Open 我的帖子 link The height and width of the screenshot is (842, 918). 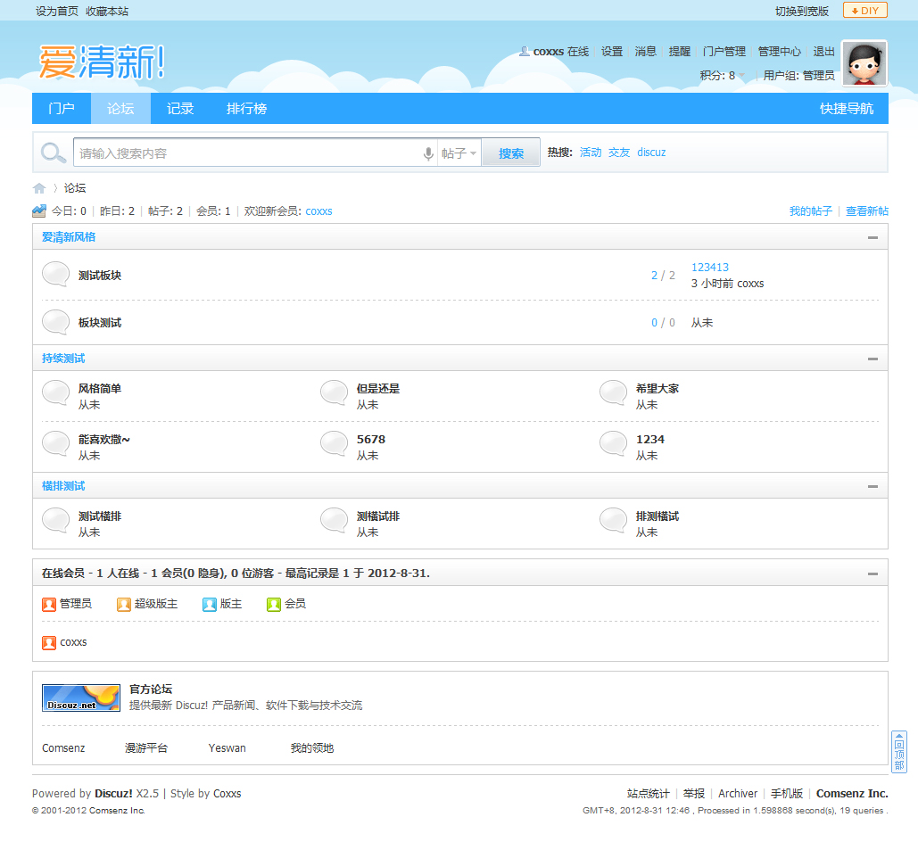pos(810,210)
